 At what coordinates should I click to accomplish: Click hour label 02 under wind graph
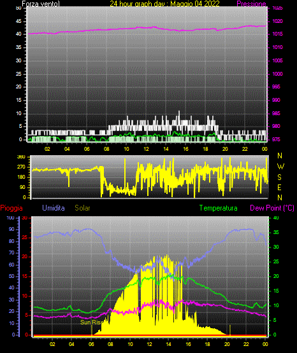(47, 149)
